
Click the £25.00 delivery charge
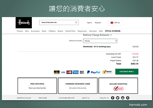(135, 47)
